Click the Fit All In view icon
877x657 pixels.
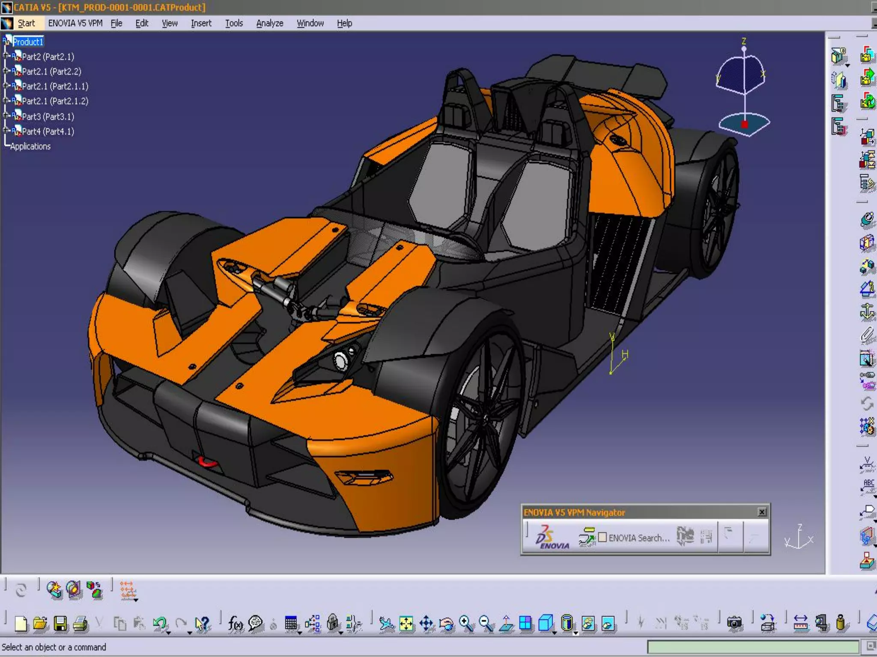click(406, 623)
